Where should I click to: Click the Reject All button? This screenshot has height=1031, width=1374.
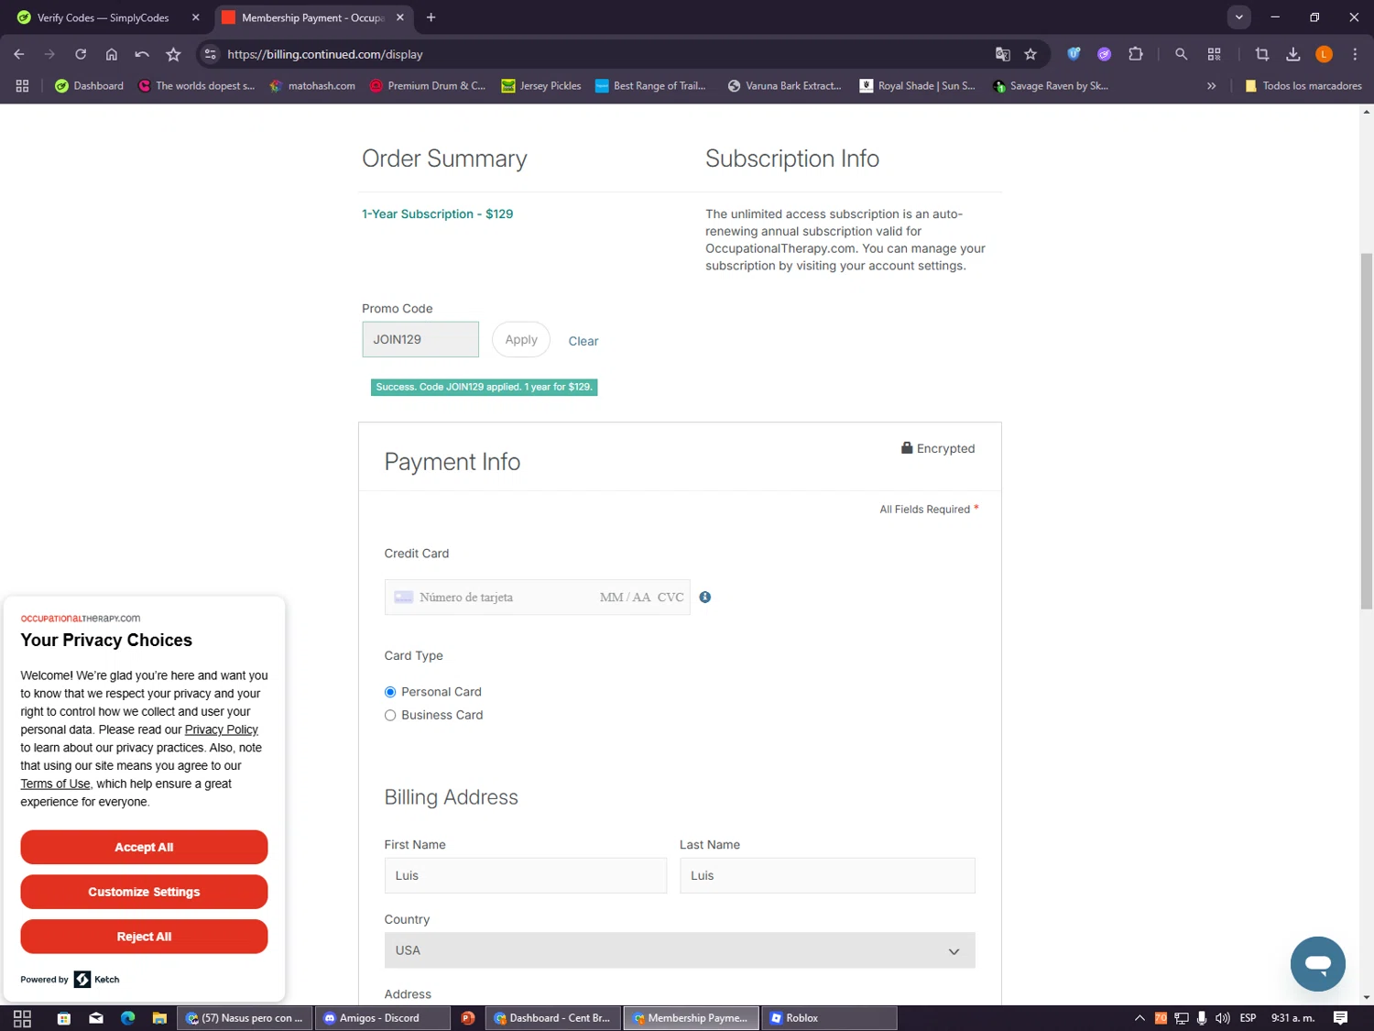(144, 937)
